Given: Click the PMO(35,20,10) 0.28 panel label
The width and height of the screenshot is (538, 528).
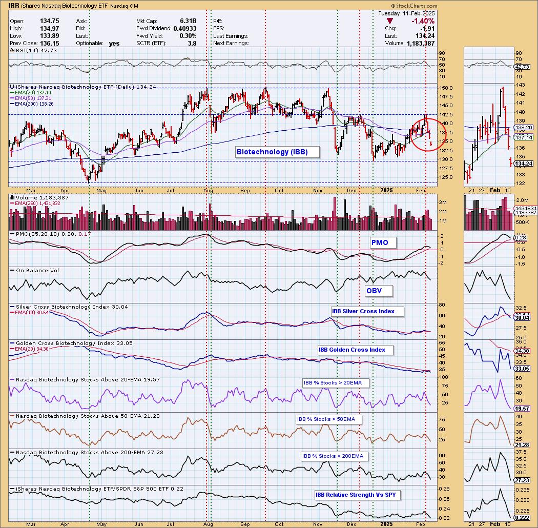Looking at the screenshot, I should (x=50, y=234).
